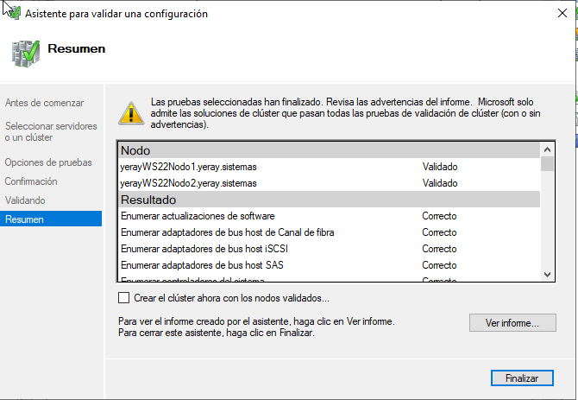This screenshot has width=578, height=400.
Task: Click the results list down arrow
Action: coord(548,275)
